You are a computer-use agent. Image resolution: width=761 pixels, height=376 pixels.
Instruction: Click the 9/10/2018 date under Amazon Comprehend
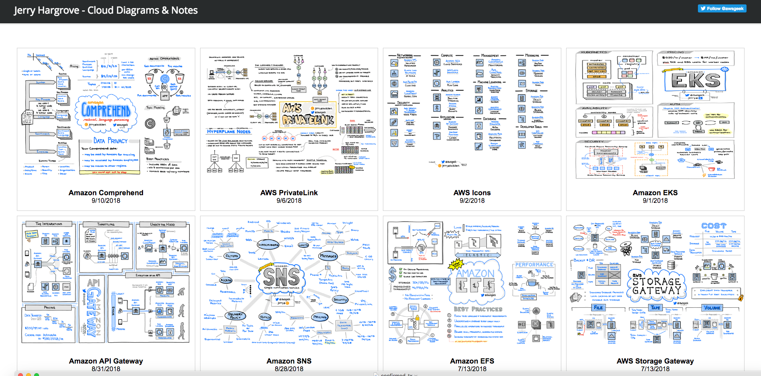pyautogui.click(x=106, y=200)
